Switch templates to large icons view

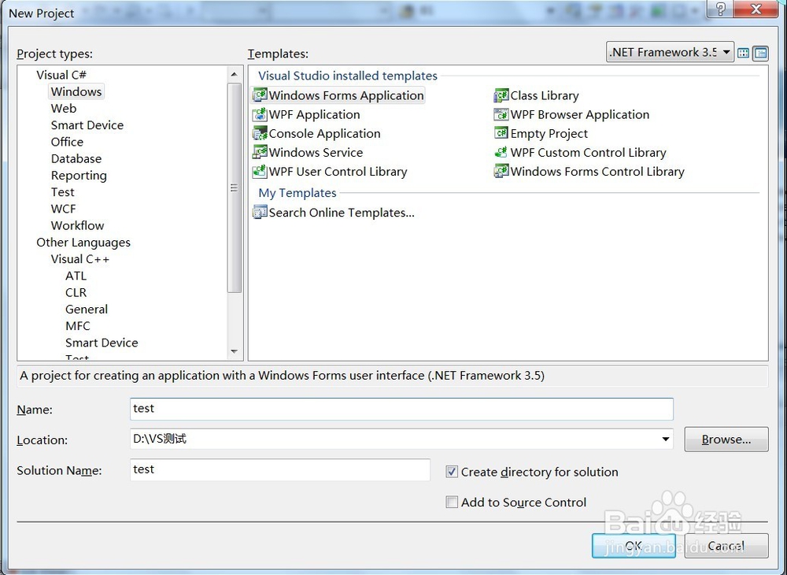744,53
